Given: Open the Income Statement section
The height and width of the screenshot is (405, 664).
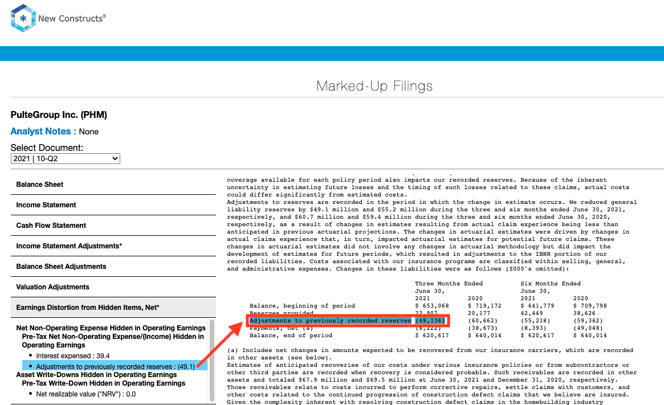Looking at the screenshot, I should 113,205.
